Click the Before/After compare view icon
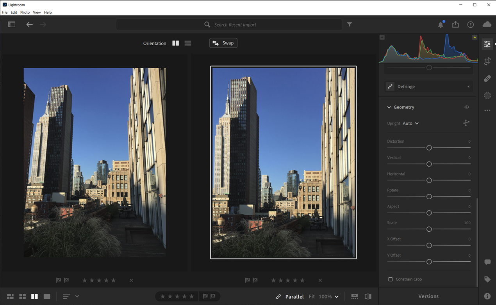Image resolution: width=496 pixels, height=305 pixels. click(368, 296)
